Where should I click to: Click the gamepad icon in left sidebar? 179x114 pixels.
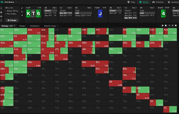[2, 16]
